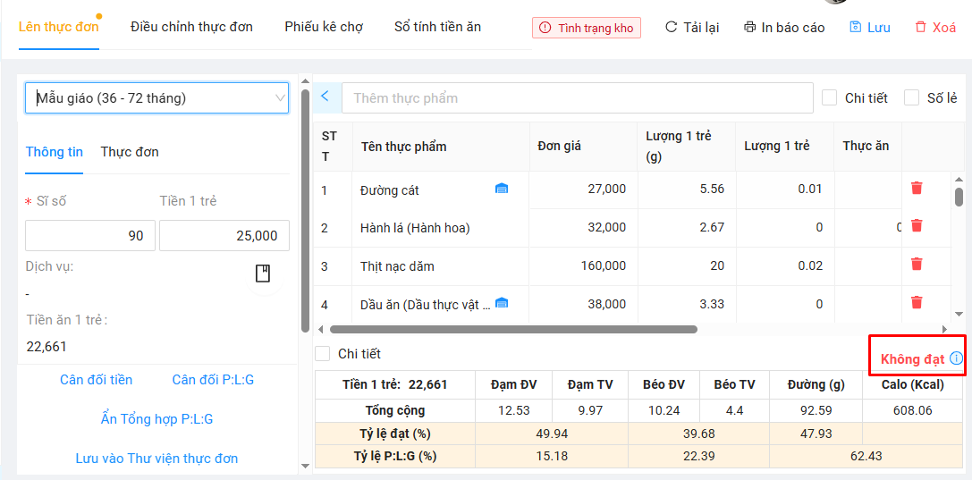Click info icon next to Không đạt
The height and width of the screenshot is (480, 972).
[956, 358]
